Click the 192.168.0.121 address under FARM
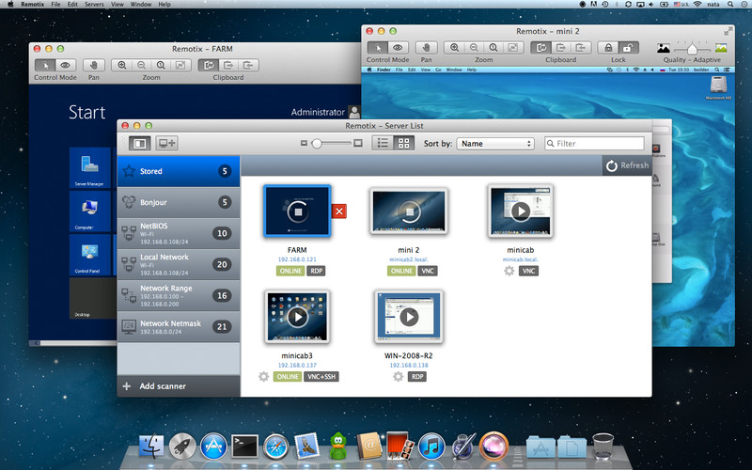Viewport: 752px width, 470px height. tap(297, 259)
